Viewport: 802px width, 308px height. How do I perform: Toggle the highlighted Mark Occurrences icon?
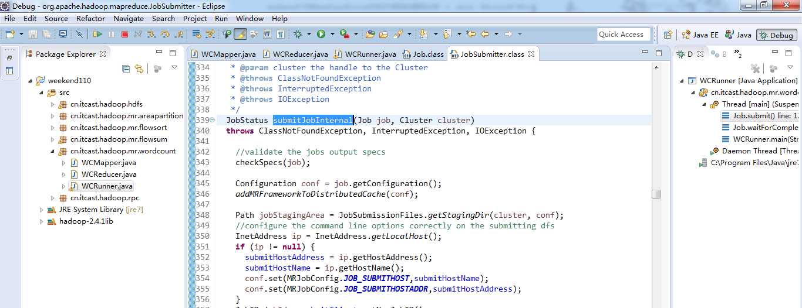coord(240,34)
